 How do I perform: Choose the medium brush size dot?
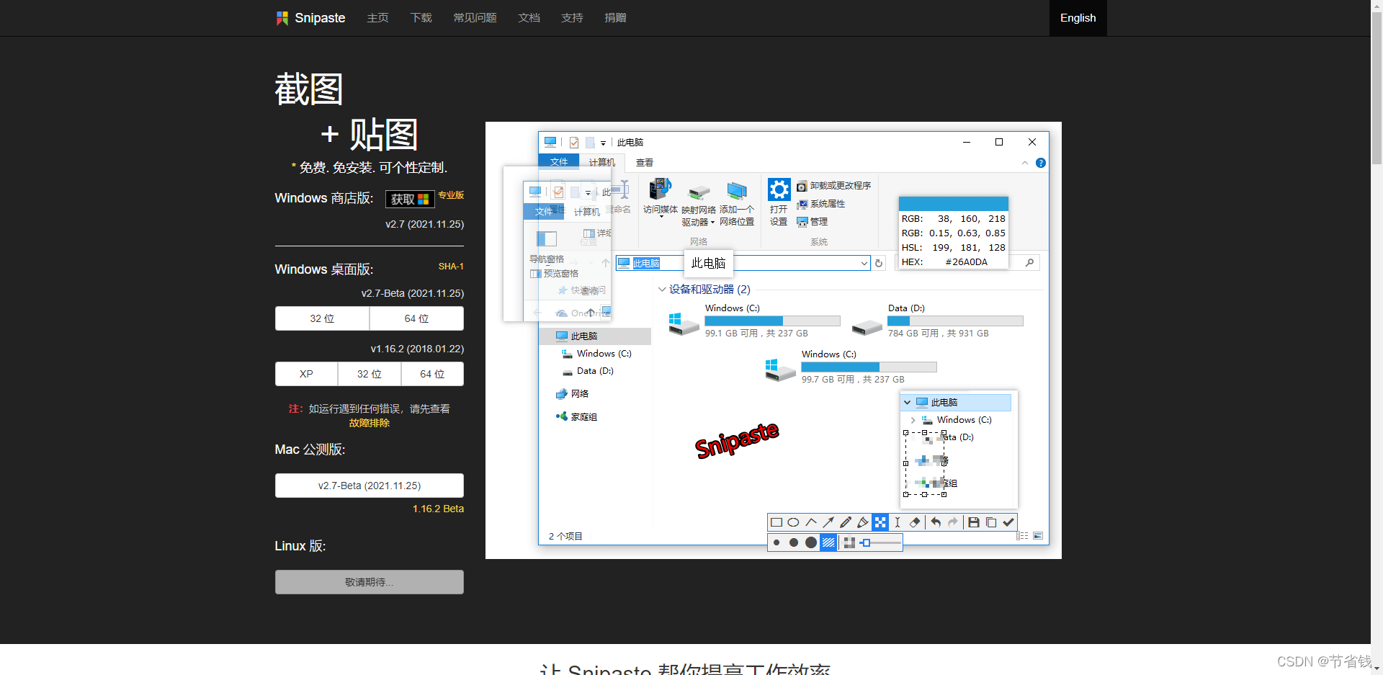tap(794, 542)
